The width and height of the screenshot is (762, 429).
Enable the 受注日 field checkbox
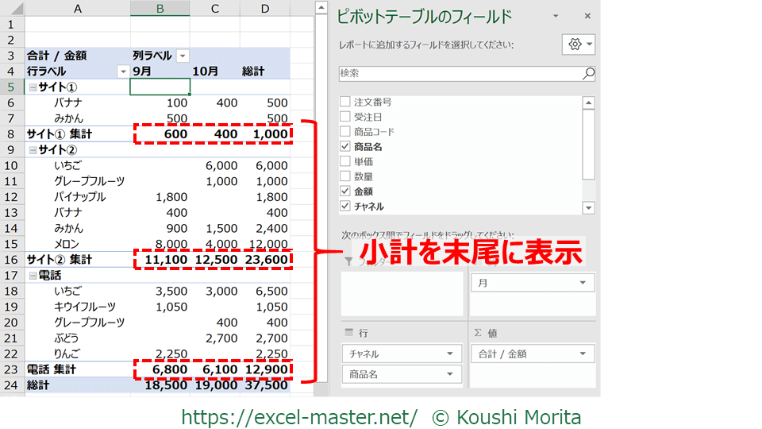pos(344,117)
